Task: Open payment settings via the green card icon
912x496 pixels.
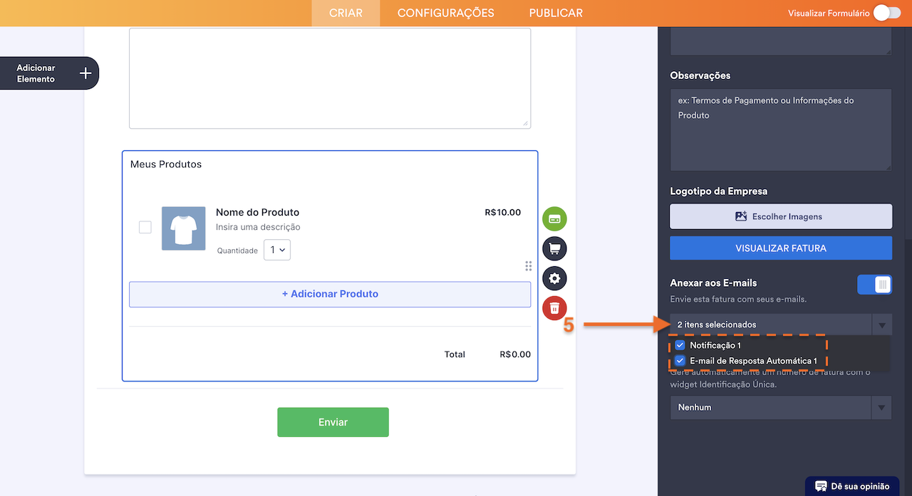Action: [x=554, y=218]
